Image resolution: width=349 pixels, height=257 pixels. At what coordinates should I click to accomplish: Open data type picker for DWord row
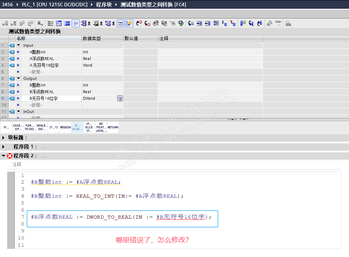point(120,98)
